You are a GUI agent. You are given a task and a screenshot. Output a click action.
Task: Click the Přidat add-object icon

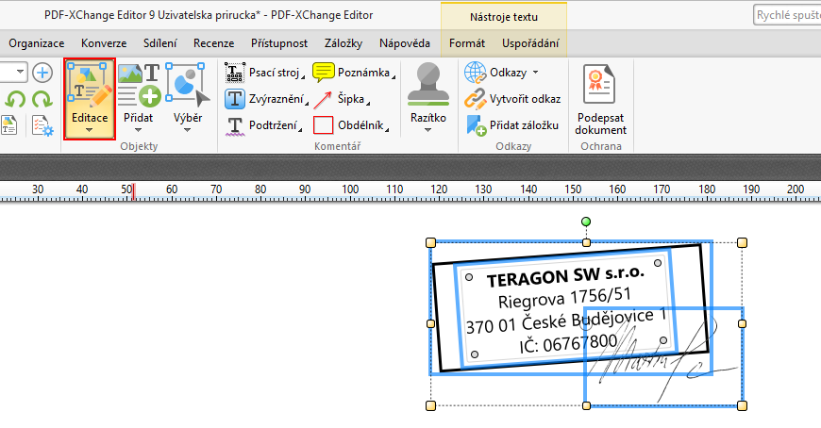click(139, 85)
